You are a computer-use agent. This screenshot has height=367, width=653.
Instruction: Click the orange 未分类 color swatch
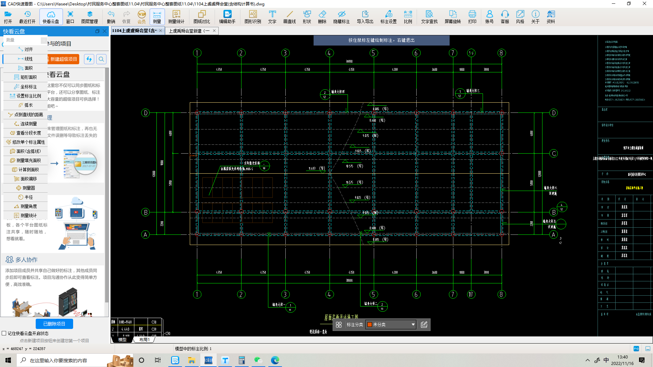[370, 325]
